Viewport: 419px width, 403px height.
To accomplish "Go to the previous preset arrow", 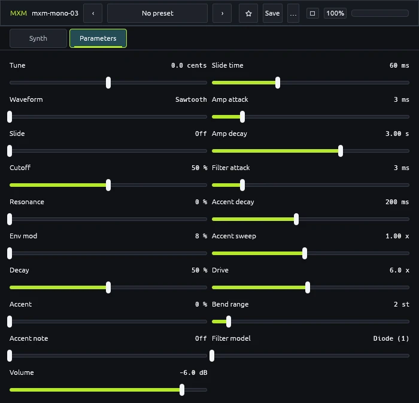I will 93,13.
